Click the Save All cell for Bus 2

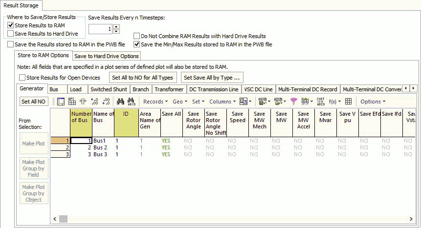[x=166, y=147]
